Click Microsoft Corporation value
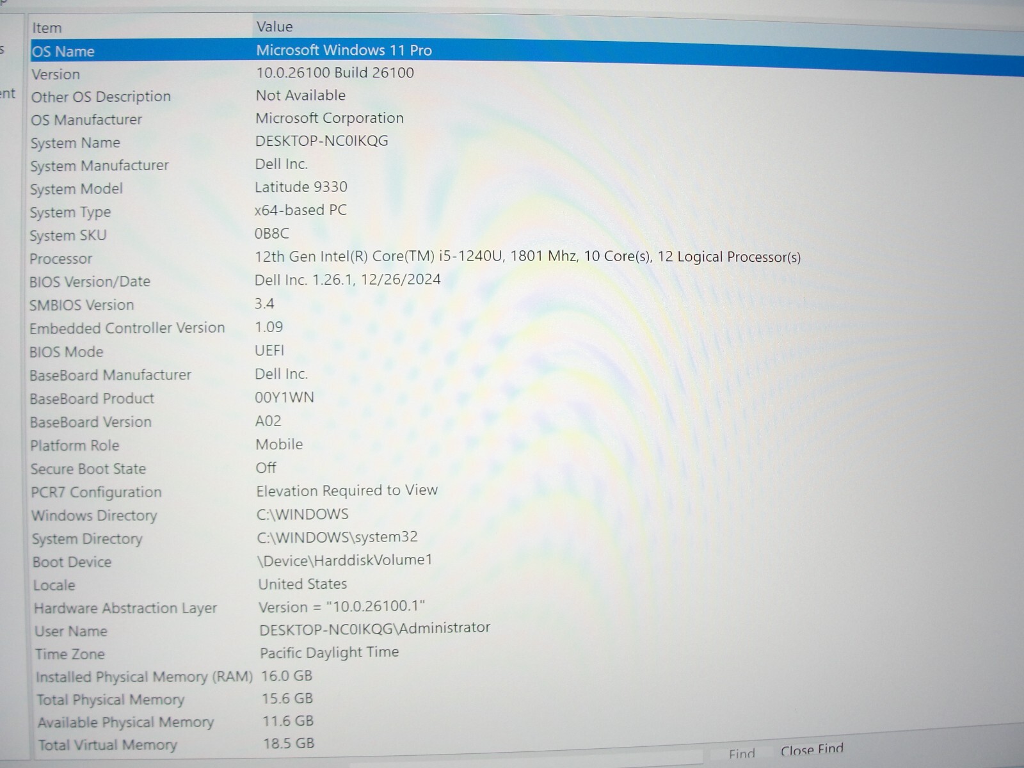The image size is (1024, 768). [330, 118]
